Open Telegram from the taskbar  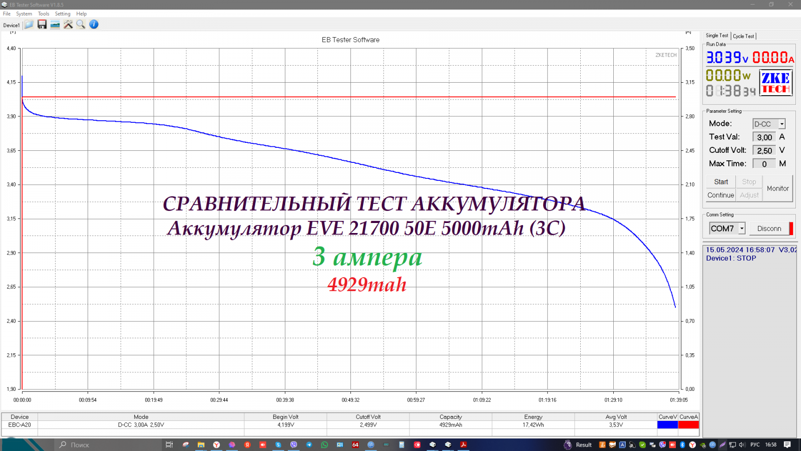point(309,444)
